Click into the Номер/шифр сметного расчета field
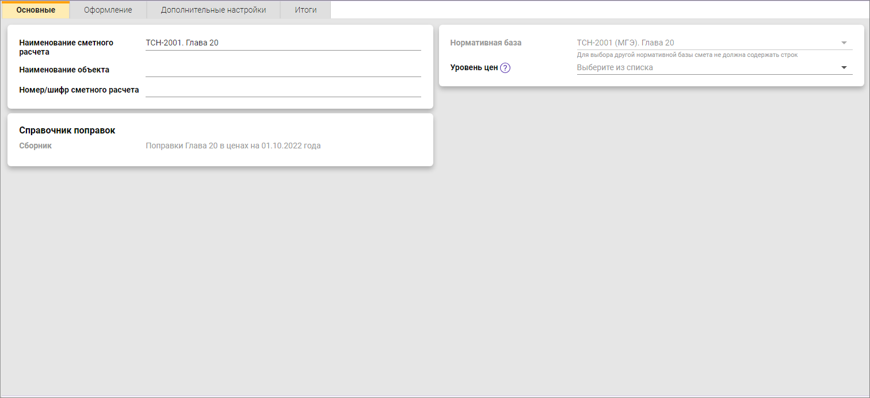Image resolution: width=870 pixels, height=398 pixels. point(283,90)
